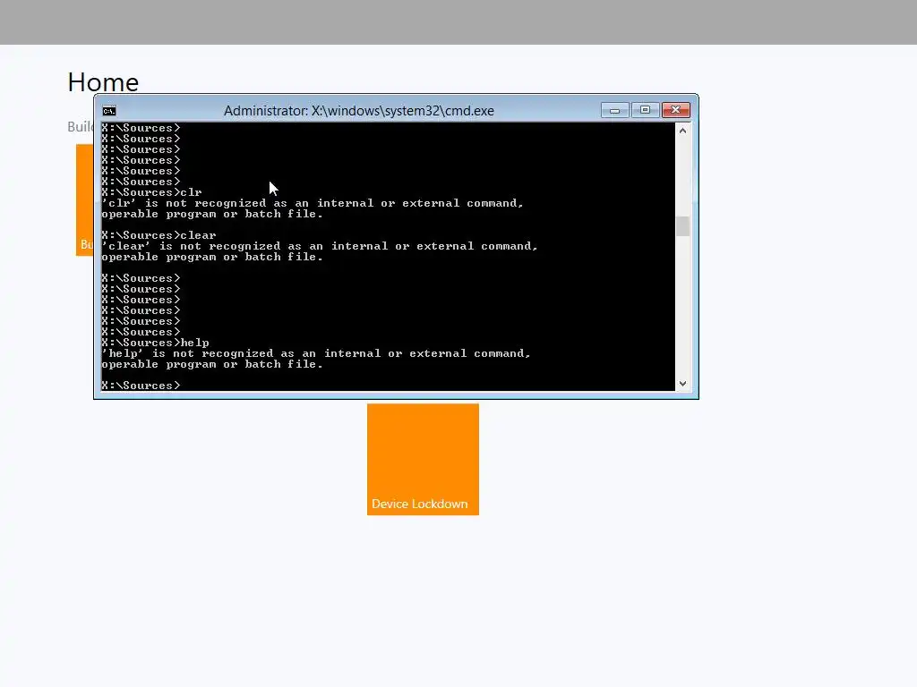Screen dimensions: 917x687
Task: Close the Administrator cmd.exe window
Action: (x=676, y=110)
